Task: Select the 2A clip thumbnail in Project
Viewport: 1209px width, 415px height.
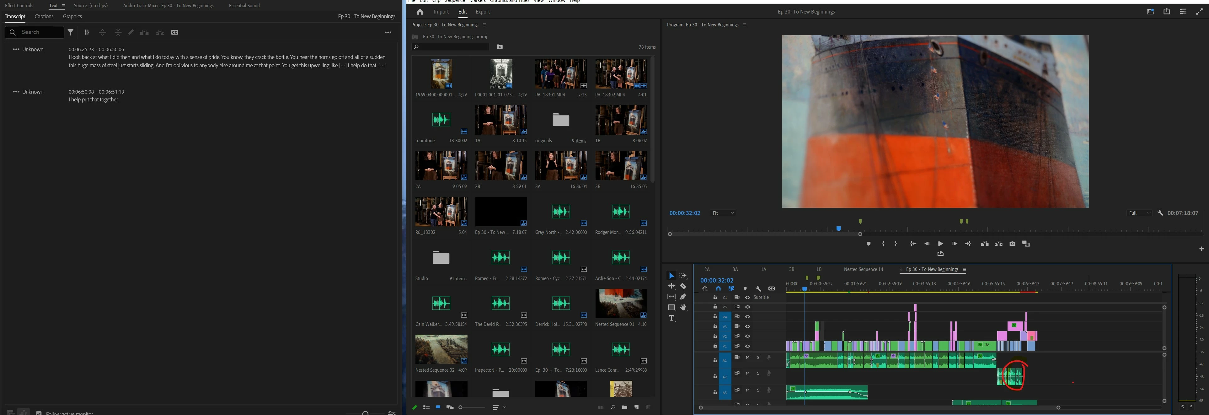Action: pos(441,166)
